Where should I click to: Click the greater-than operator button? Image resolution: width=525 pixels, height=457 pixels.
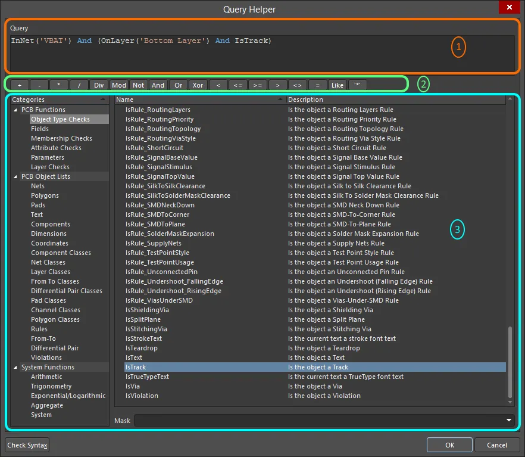coord(277,85)
